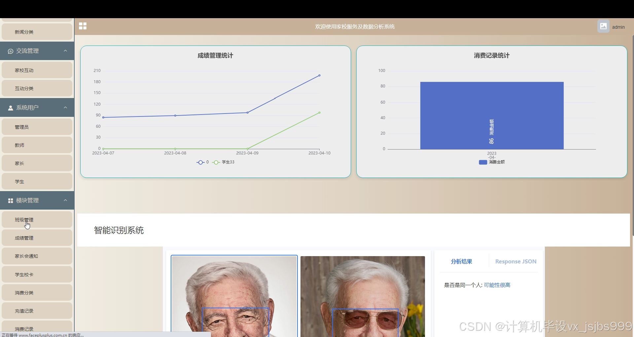Open 家校互动 menu item
The width and height of the screenshot is (634, 337).
37,70
